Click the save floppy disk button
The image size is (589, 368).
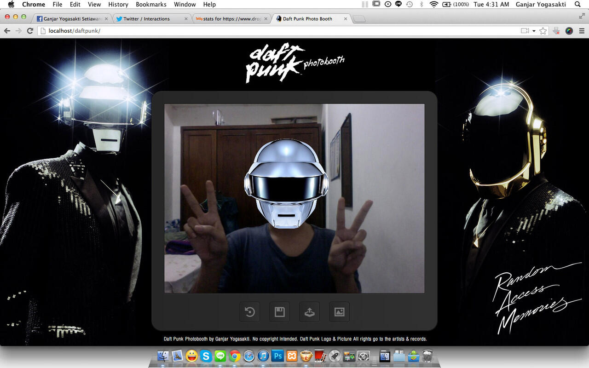coord(280,312)
